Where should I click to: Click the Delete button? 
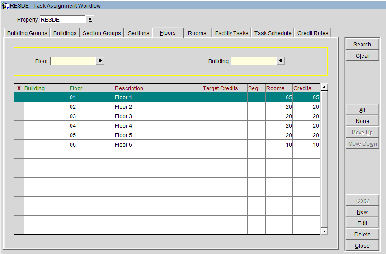point(362,235)
